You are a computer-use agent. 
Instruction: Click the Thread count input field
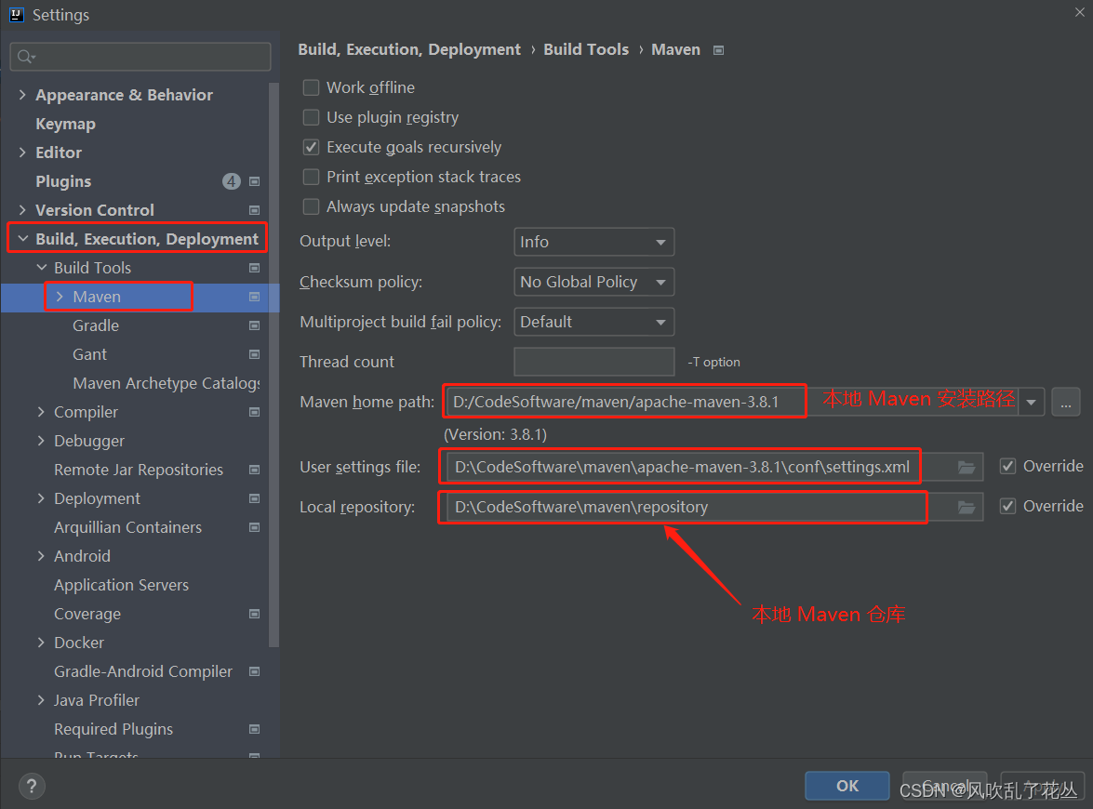(593, 362)
